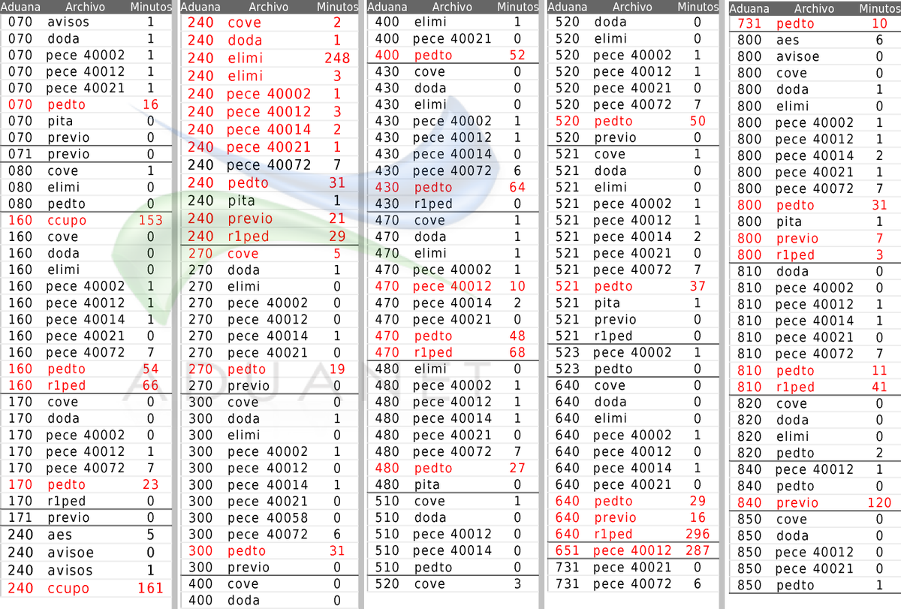This screenshot has height=609, width=901.
Task: Click "elimi" in the 820 row
Action: [793, 436]
